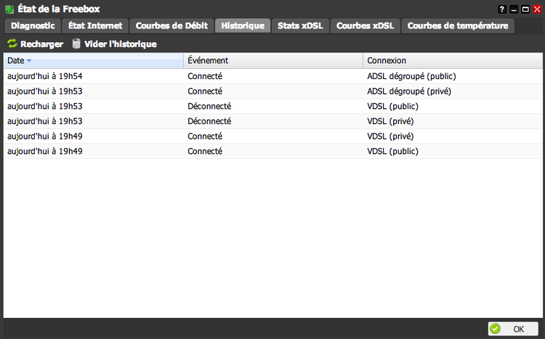Minimize the État de la Freebox window
Screen dimensions: 545x339
point(514,9)
